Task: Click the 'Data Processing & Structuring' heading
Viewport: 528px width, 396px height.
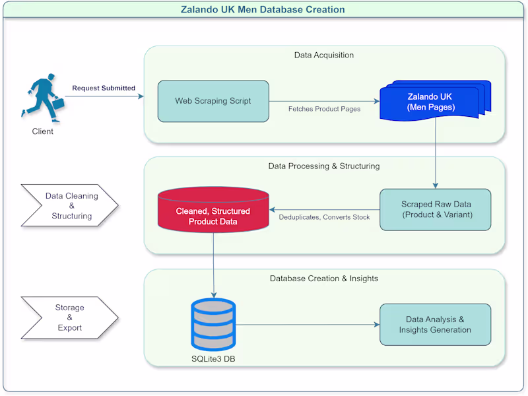Action: (324, 166)
